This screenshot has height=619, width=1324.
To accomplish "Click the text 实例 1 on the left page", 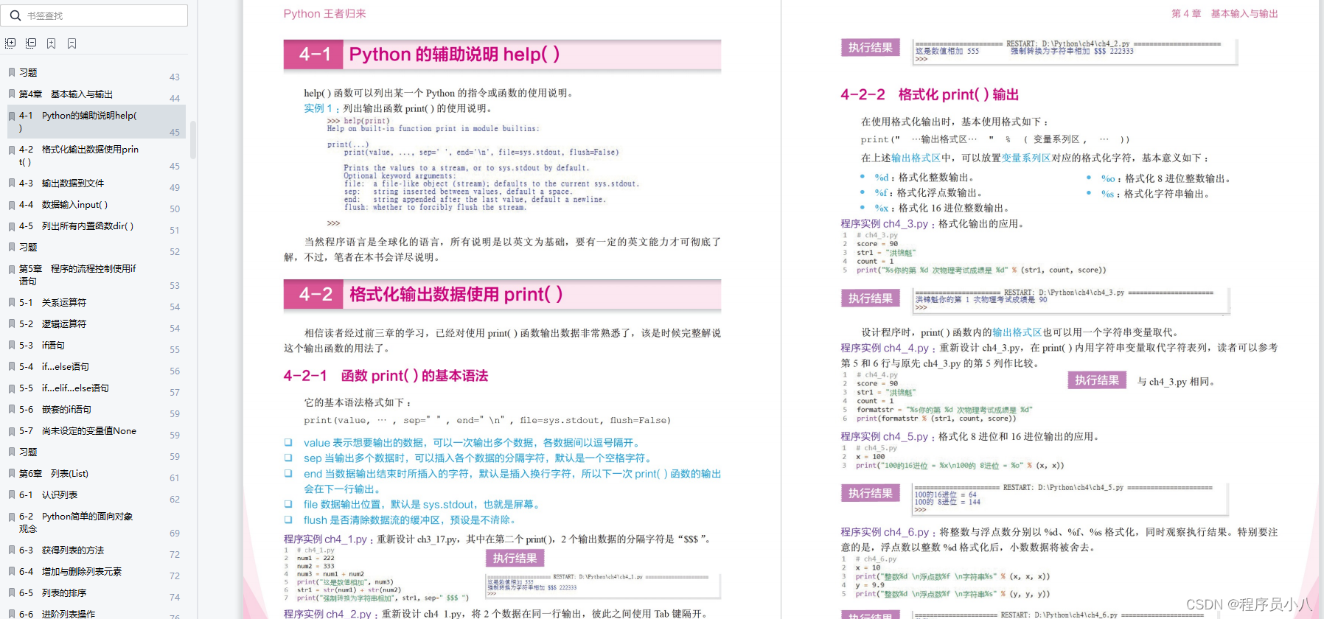I will [318, 108].
